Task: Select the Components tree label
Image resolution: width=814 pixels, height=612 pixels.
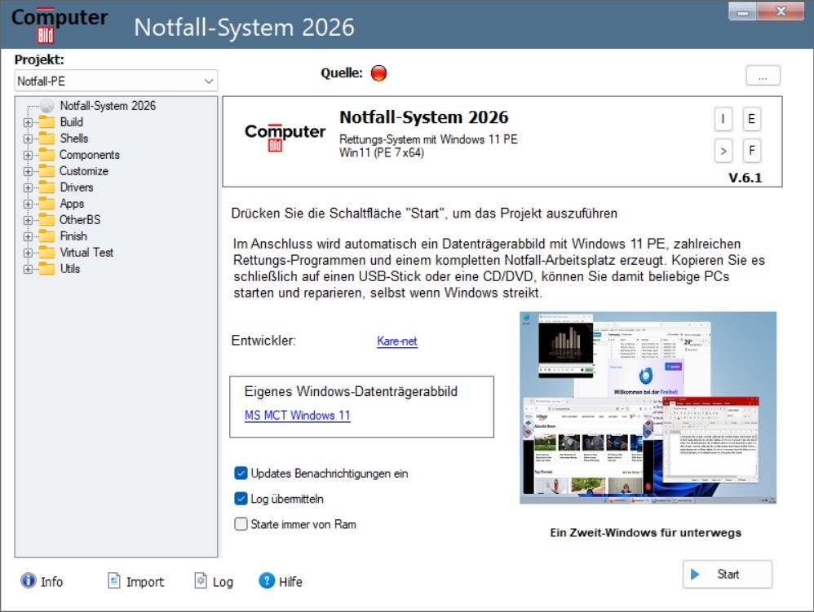Action: point(89,155)
